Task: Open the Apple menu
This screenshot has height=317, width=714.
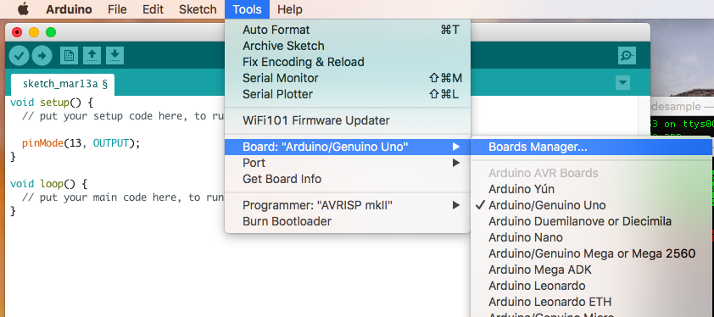Action: tap(23, 9)
